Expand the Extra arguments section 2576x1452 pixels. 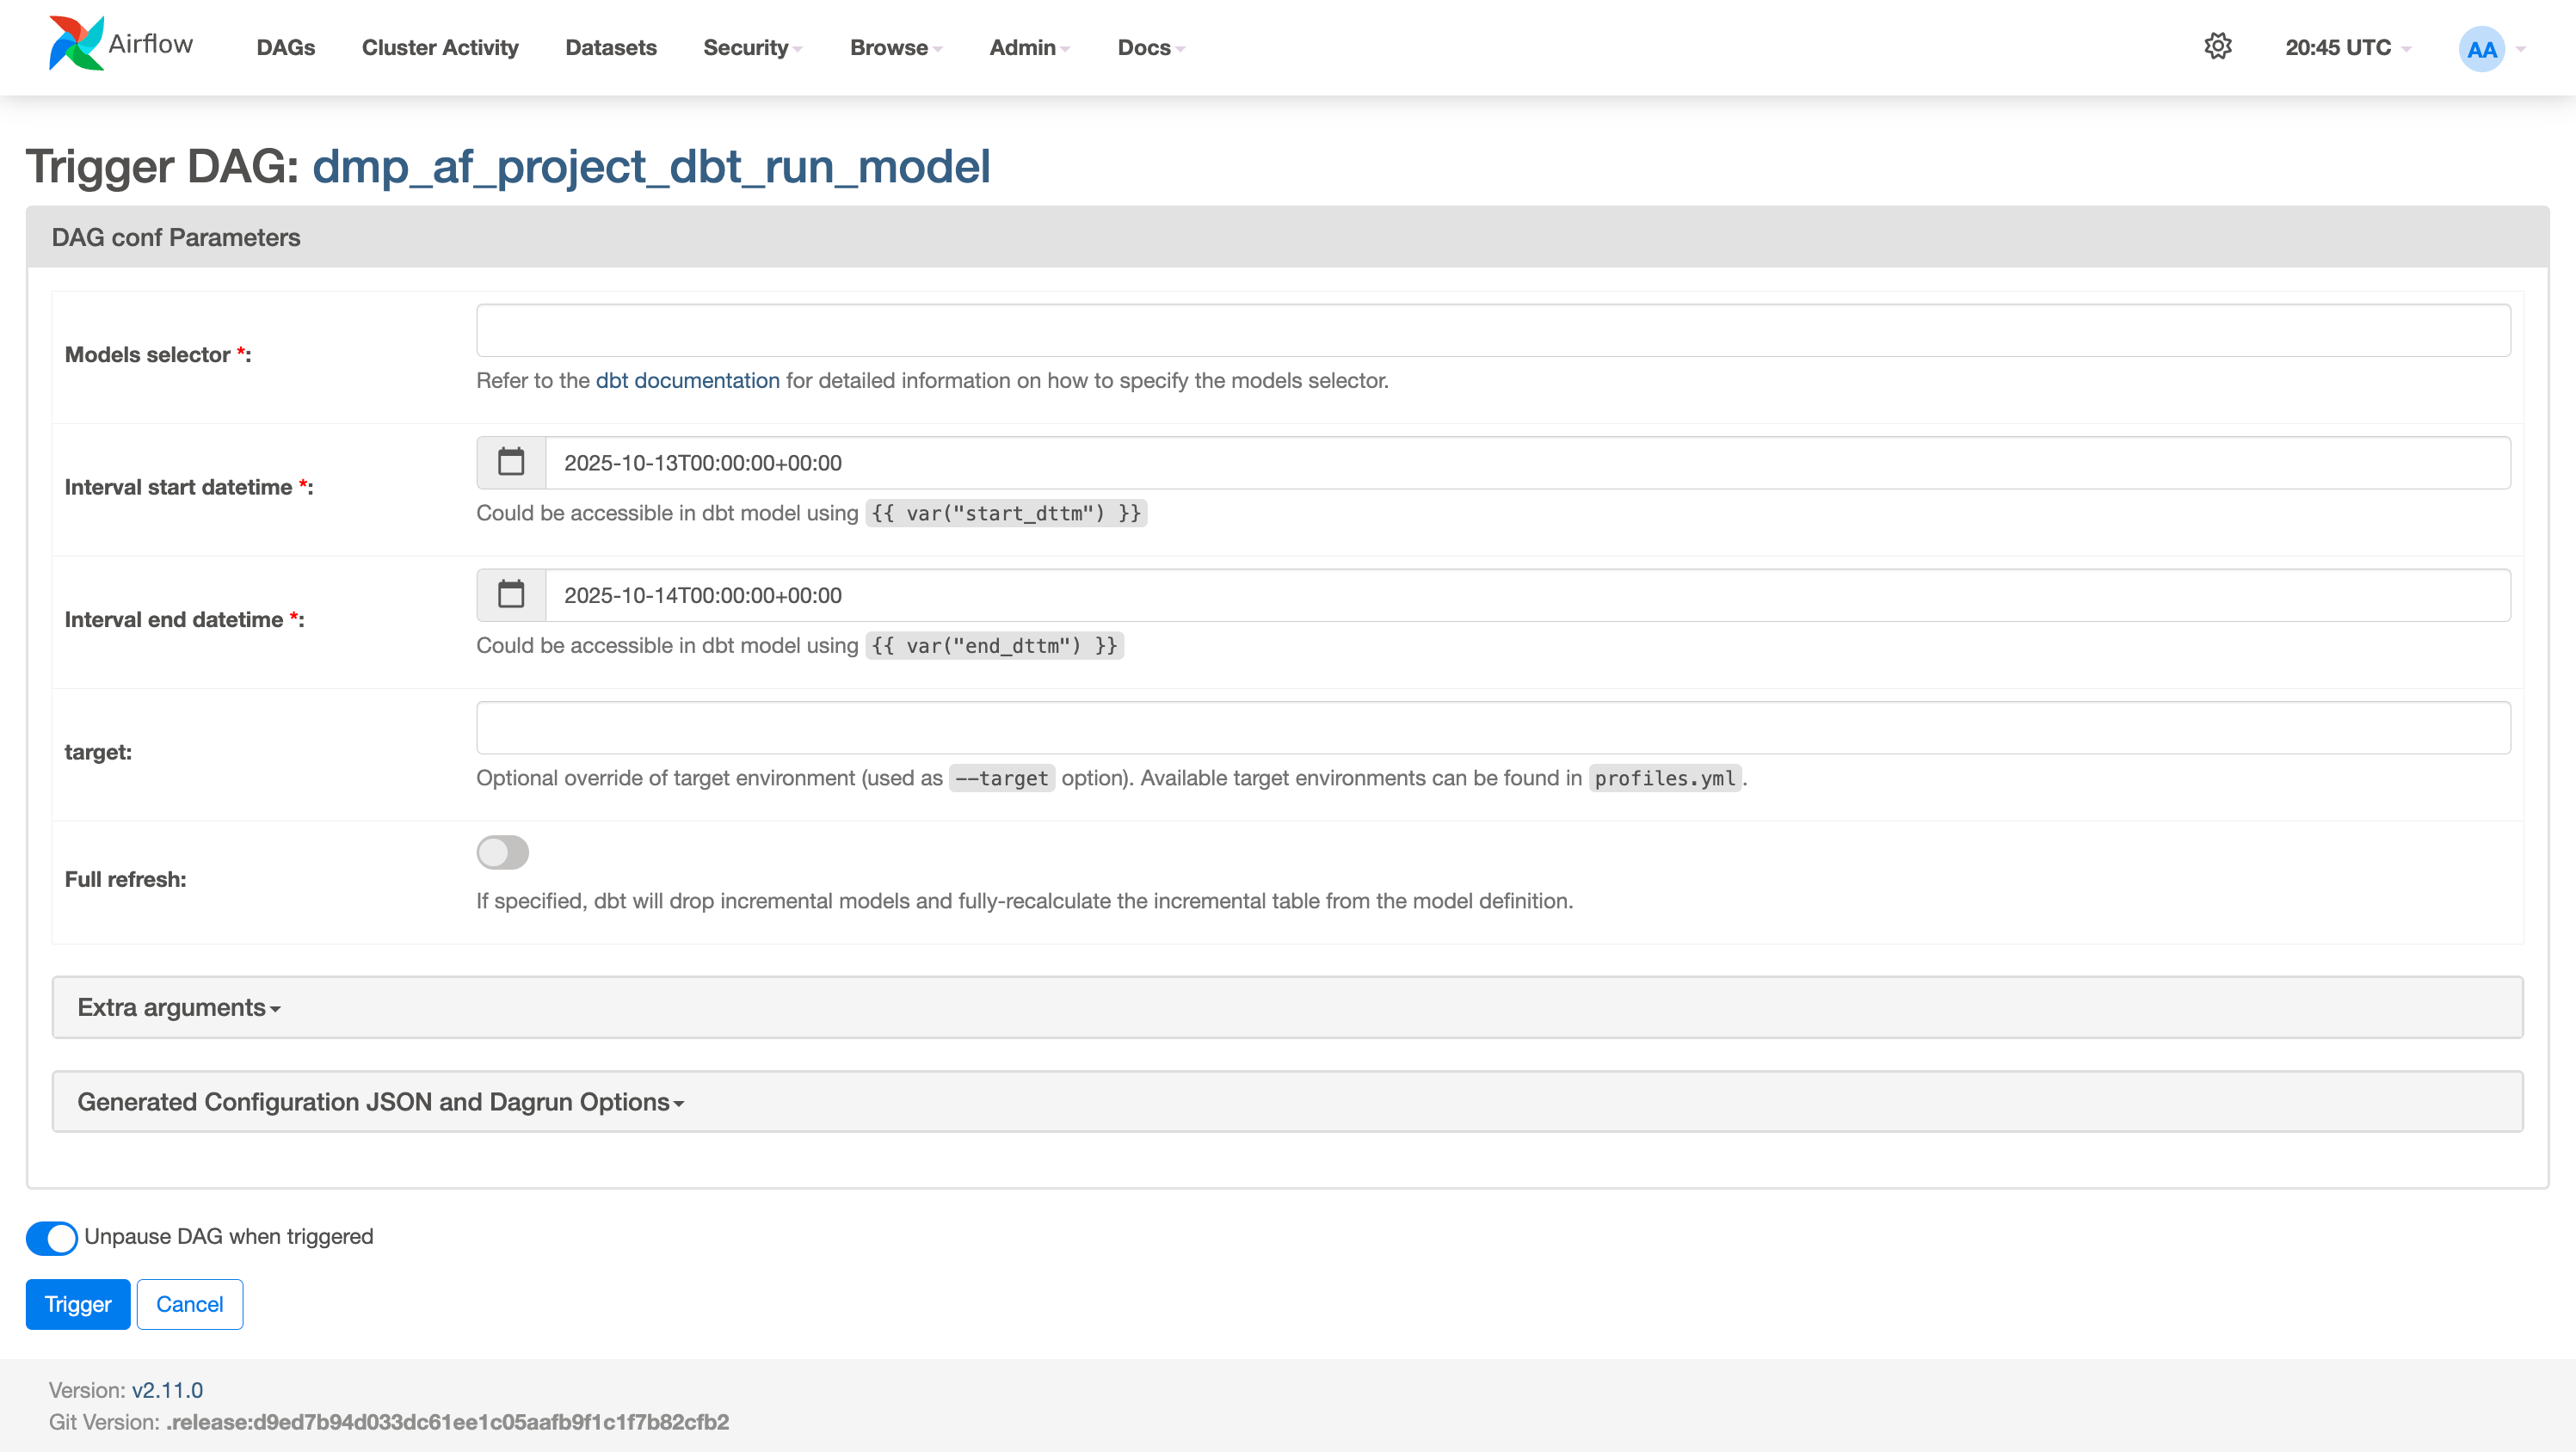tap(179, 1007)
